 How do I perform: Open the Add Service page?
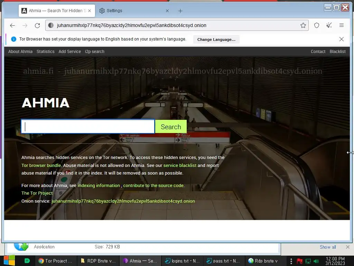69,52
